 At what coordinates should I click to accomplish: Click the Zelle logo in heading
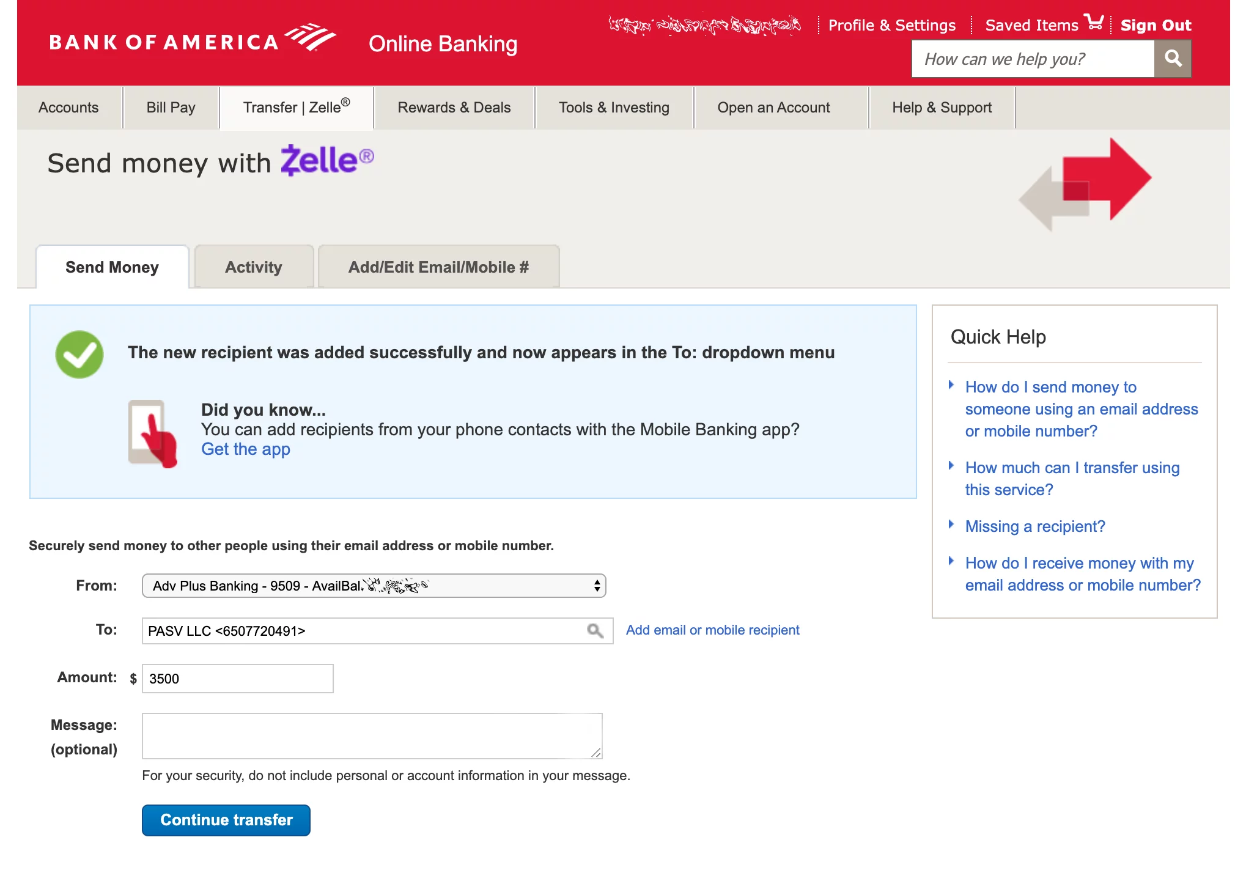[327, 160]
